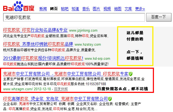The image size is (173, 112).
Task: Select the 网页 tab
Action: coord(54,9)
